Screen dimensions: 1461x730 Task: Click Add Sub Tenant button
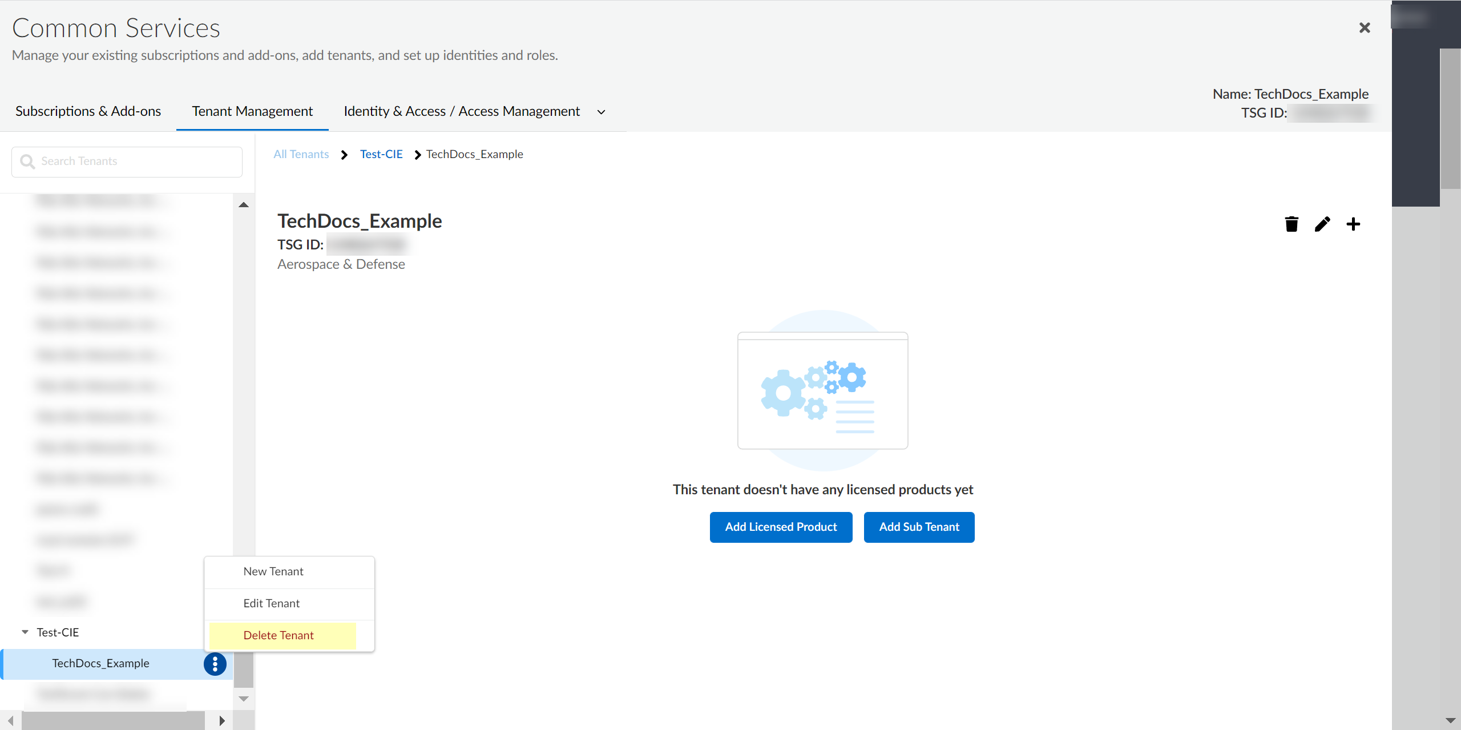pyautogui.click(x=919, y=527)
